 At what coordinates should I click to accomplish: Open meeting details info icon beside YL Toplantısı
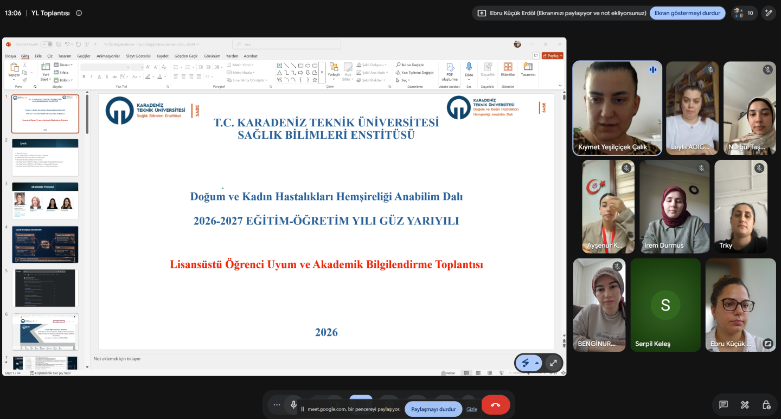(79, 13)
